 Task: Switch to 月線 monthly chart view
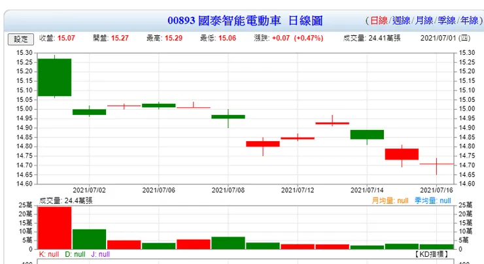click(424, 21)
